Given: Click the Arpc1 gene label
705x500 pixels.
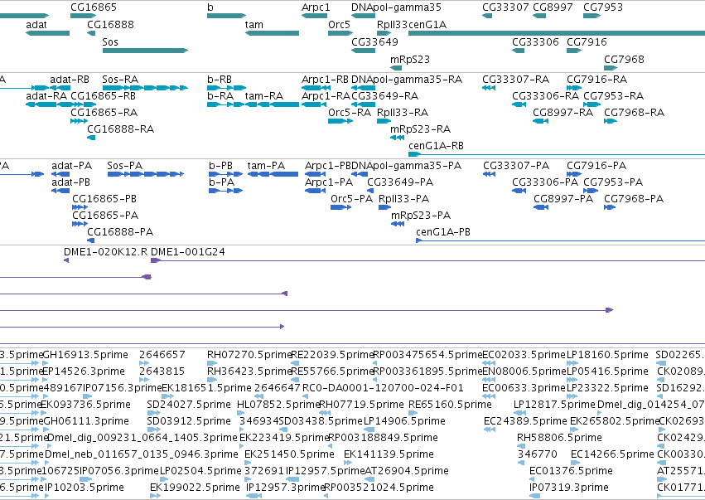Looking at the screenshot, I should click(316, 7).
